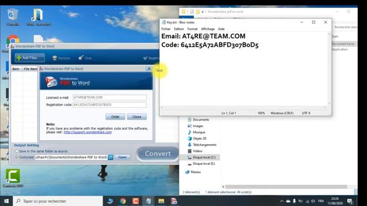Click the Open output folder button

122,157
